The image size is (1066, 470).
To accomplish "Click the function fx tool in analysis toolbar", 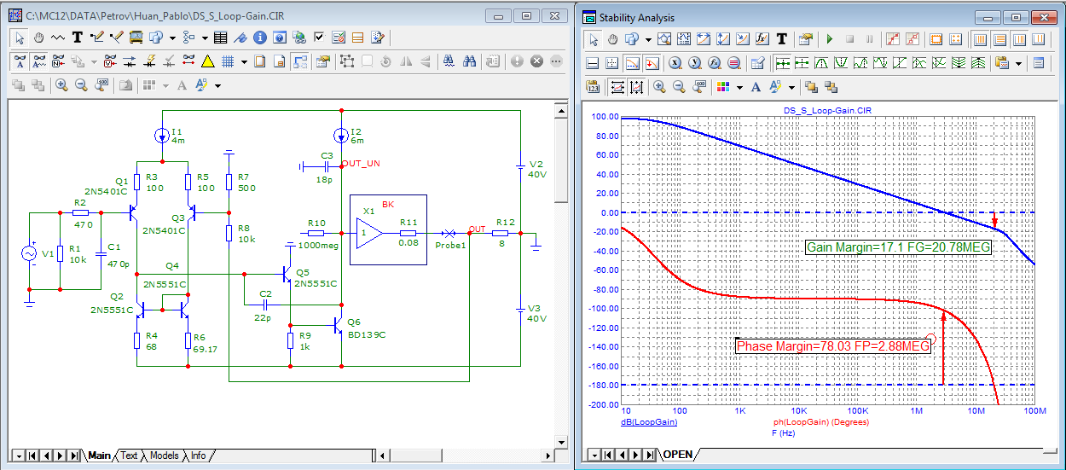I will 762,39.
